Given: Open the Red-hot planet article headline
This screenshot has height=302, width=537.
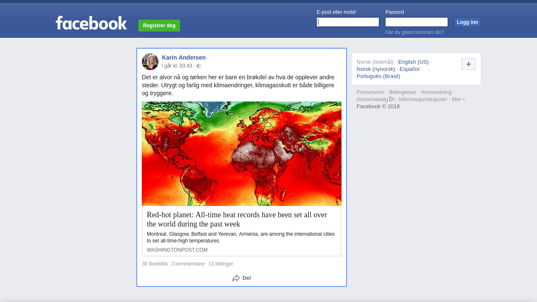Looking at the screenshot, I should (237, 219).
